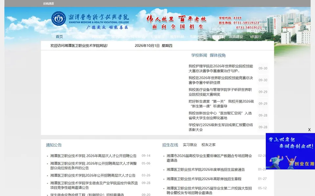Click the 05-12 date in 招生在线 list
This screenshot has width=315, height=196.
point(262,188)
